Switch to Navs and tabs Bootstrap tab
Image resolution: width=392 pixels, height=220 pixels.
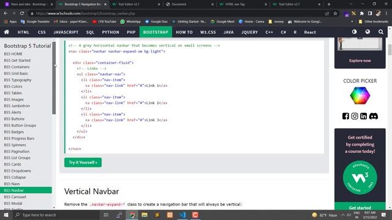click(29, 4)
